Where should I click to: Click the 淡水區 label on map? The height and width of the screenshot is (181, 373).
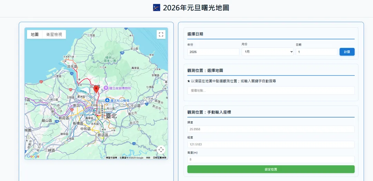[72, 67]
